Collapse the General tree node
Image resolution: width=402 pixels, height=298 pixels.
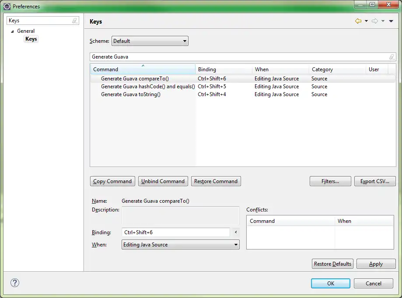pyautogui.click(x=12, y=31)
